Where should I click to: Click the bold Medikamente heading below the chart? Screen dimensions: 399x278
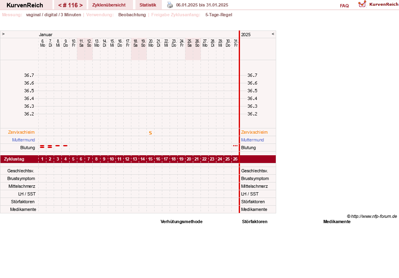337,222
